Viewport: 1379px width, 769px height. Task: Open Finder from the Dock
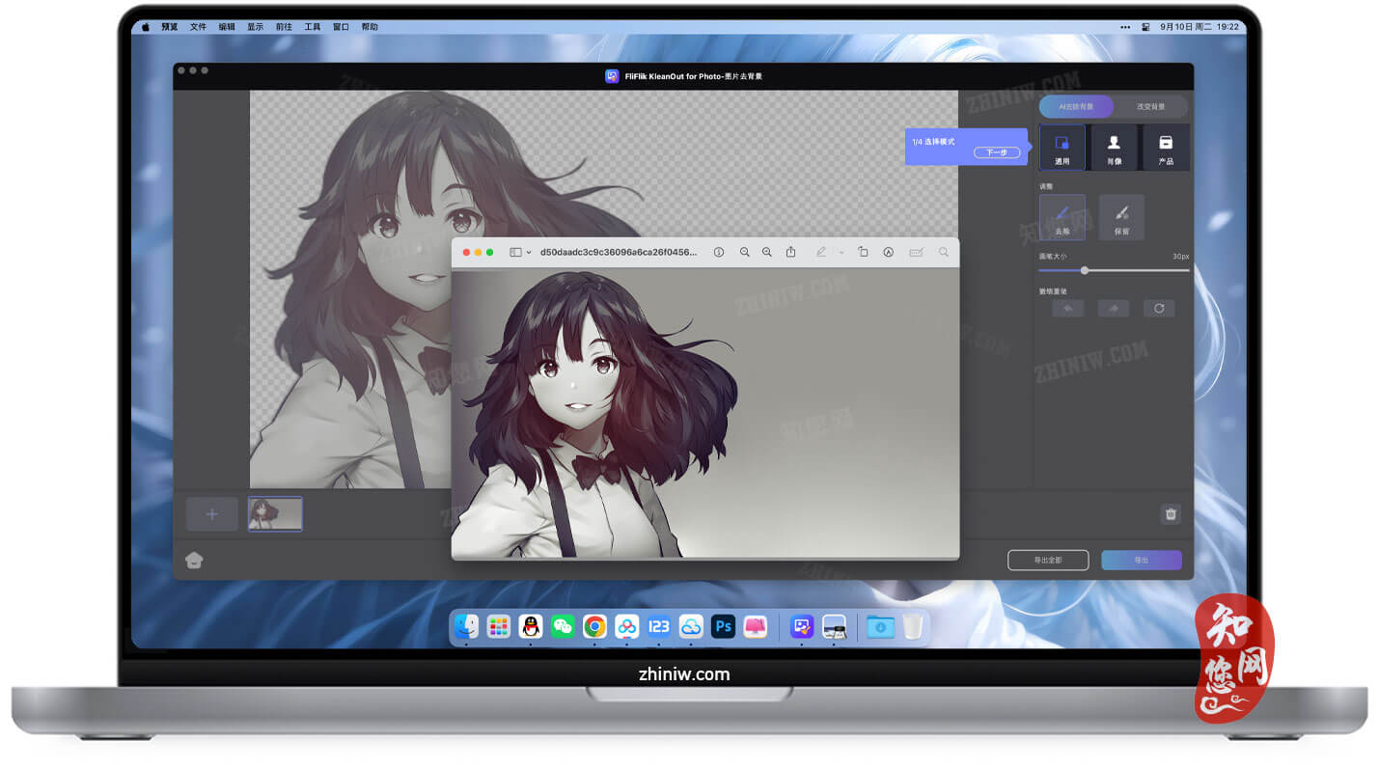click(x=466, y=626)
